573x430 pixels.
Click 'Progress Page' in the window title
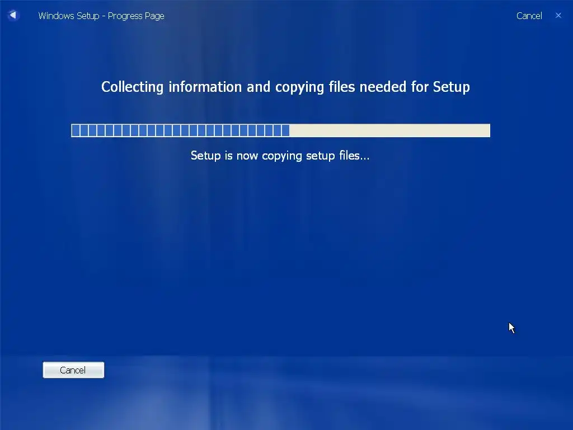tap(136, 16)
